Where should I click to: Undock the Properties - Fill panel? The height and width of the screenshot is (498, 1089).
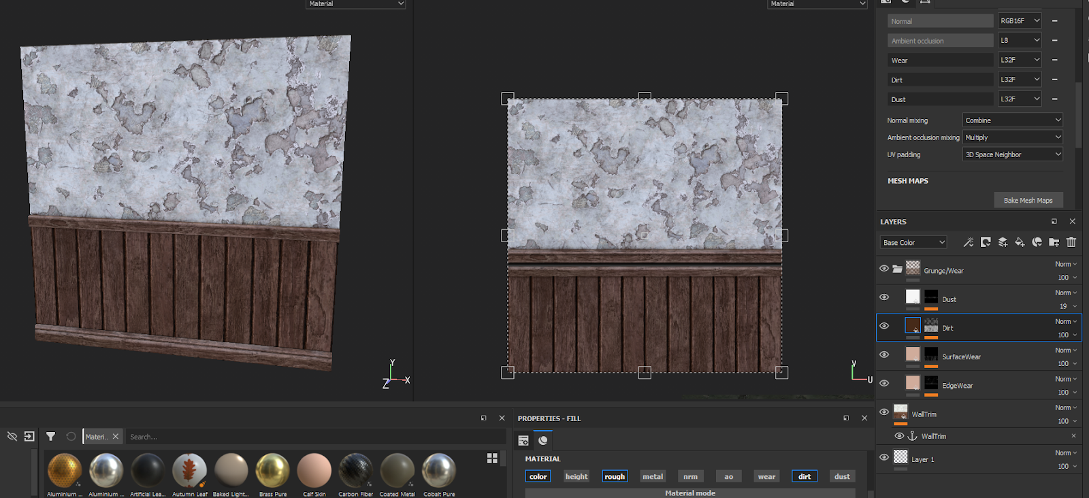(x=846, y=418)
